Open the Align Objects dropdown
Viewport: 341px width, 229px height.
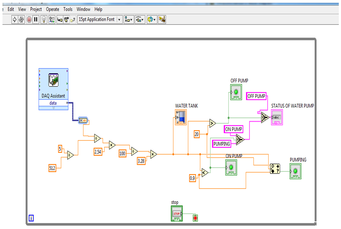128,20
